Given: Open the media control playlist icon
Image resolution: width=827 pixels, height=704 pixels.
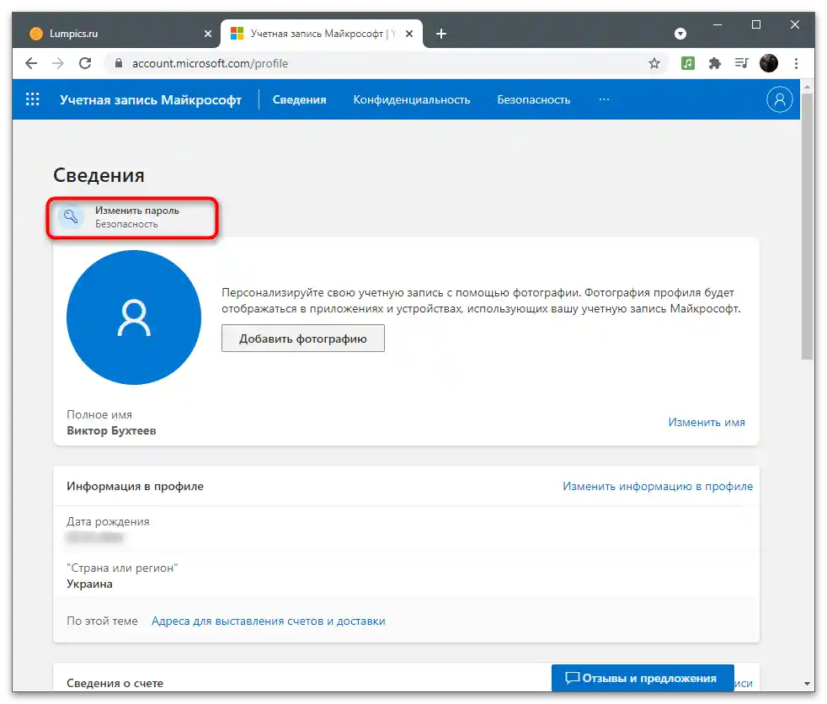Looking at the screenshot, I should point(742,63).
